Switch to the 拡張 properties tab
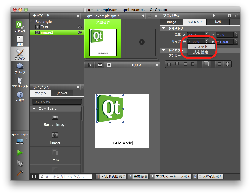Screen dimensions: 251x195 click(x=218, y=22)
